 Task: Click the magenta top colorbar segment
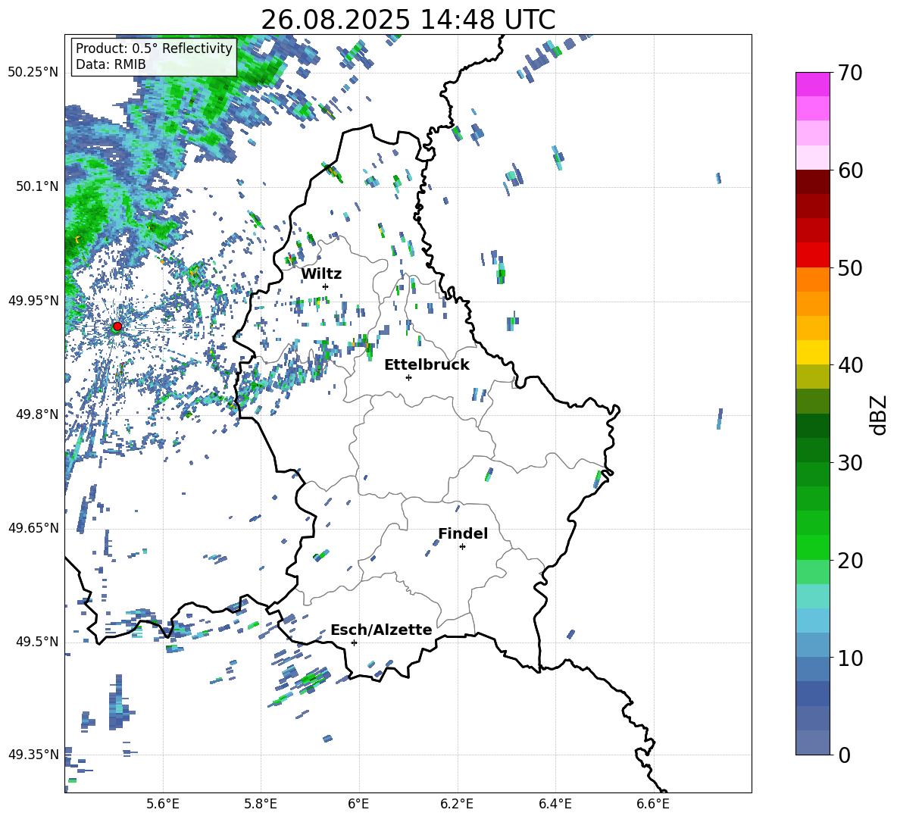point(812,84)
